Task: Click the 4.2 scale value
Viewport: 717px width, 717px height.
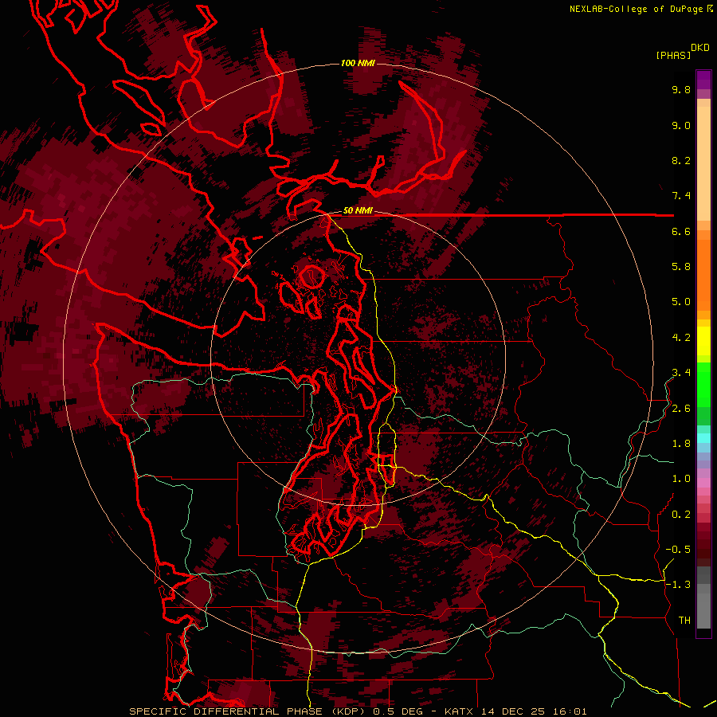Action: 681,338
